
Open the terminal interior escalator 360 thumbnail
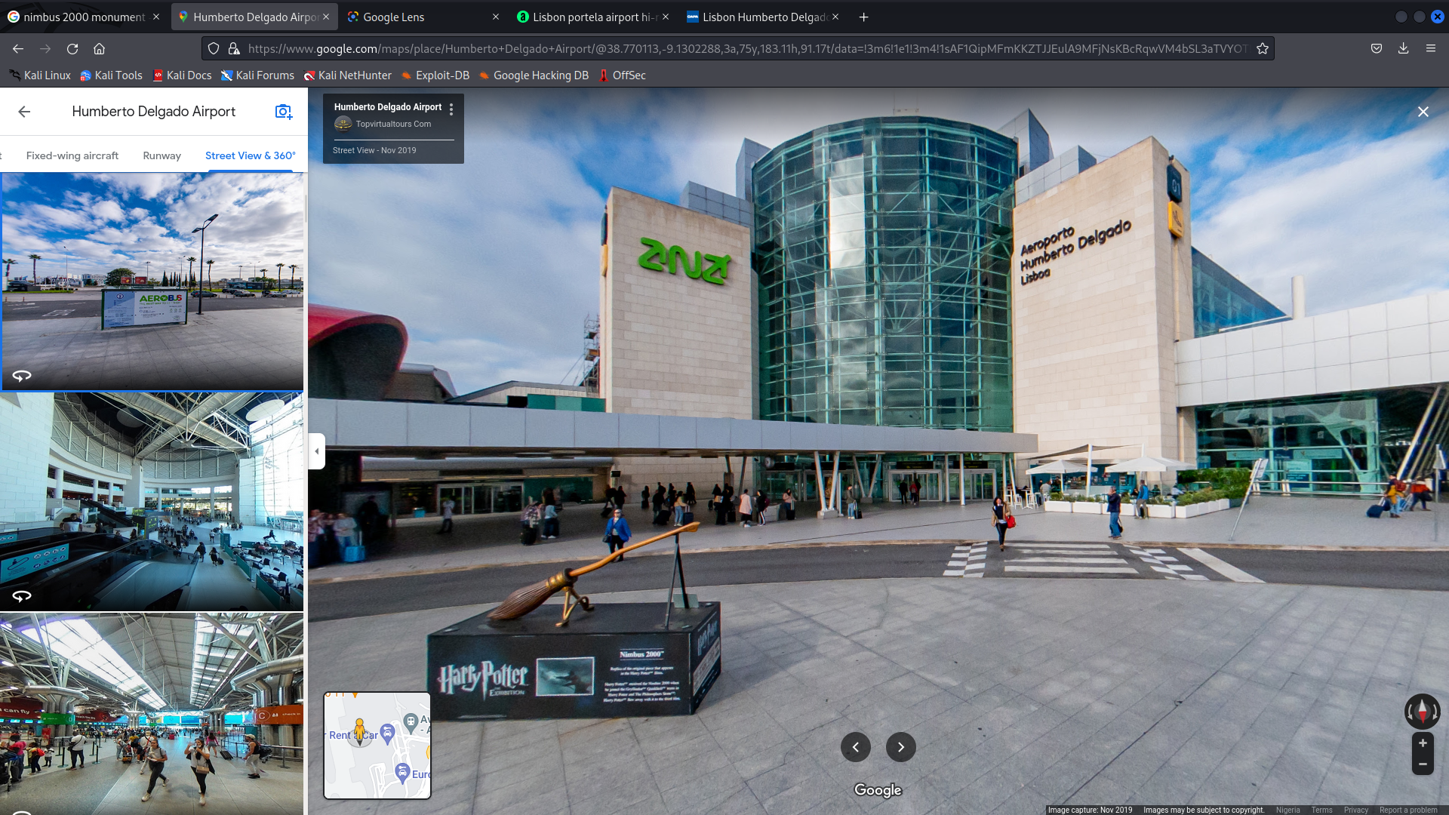[x=152, y=502]
